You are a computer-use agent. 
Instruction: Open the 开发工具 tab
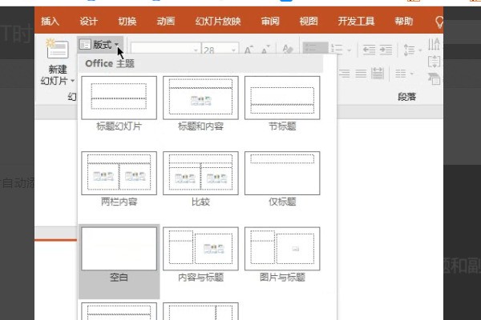click(356, 21)
